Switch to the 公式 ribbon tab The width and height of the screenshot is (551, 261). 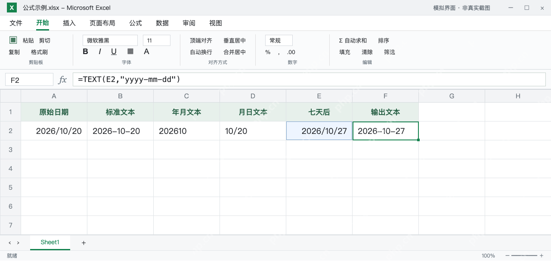[136, 23]
